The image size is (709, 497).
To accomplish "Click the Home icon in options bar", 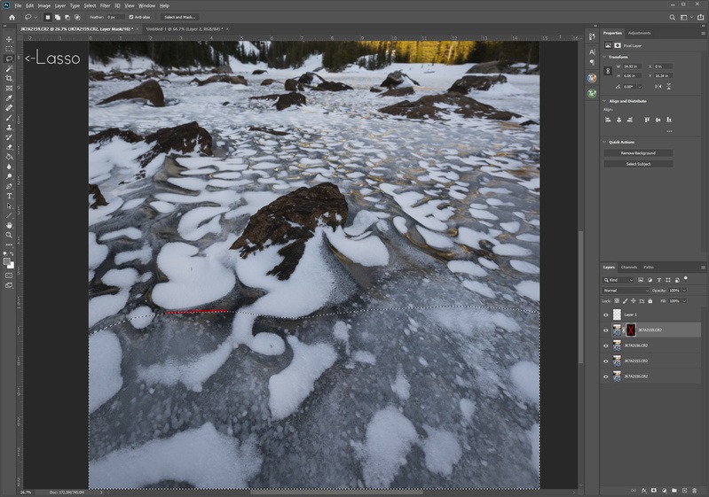I will pyautogui.click(x=10, y=17).
